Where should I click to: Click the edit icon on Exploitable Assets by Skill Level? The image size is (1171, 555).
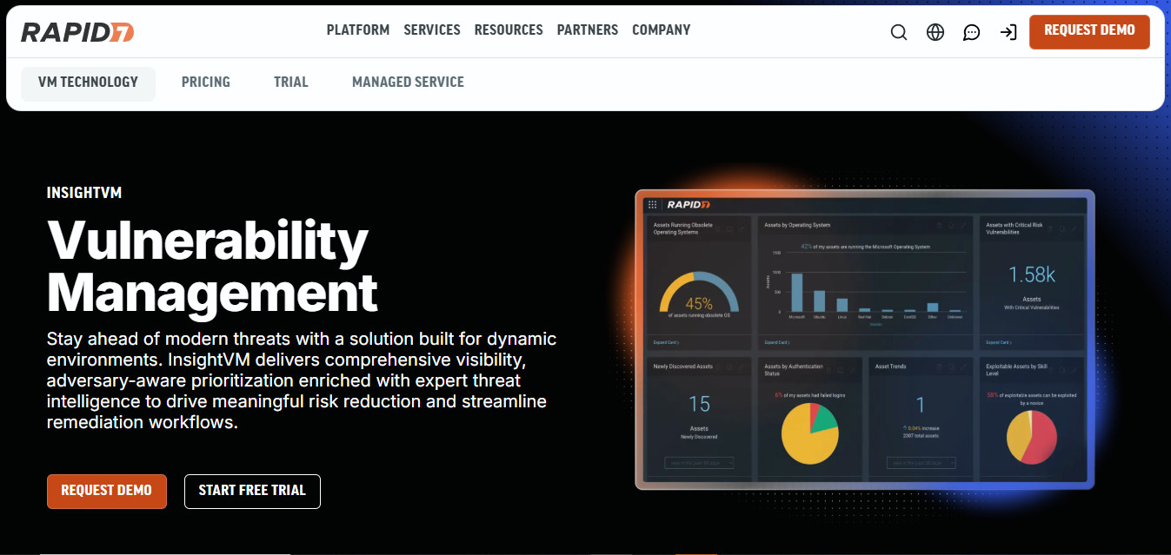1073,370
